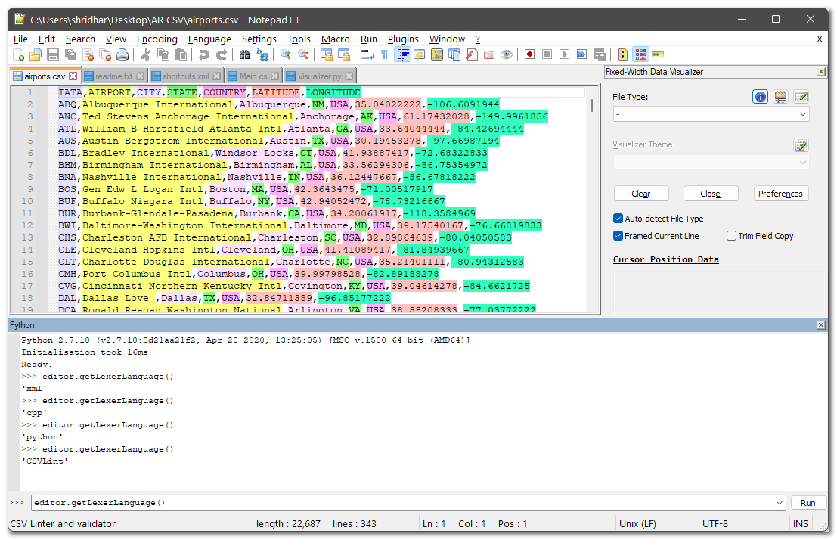Screen dimensions: 837x540
Task: Disable Framed Current Line checkbox
Action: 618,236
